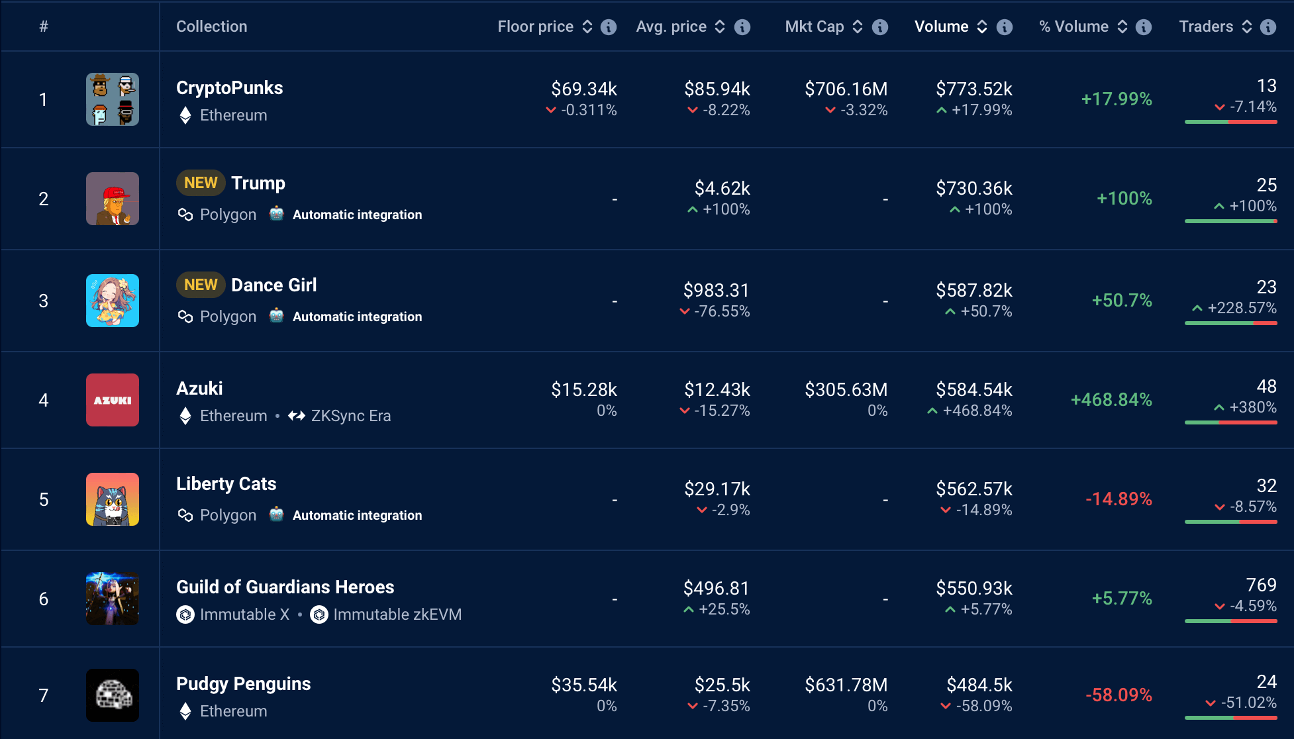Sort by Traders arrows

(x=1247, y=26)
